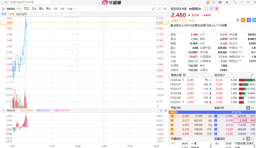Toggle 满点坐标 coordinate option
256x148 pixels.
[x=22, y=14]
